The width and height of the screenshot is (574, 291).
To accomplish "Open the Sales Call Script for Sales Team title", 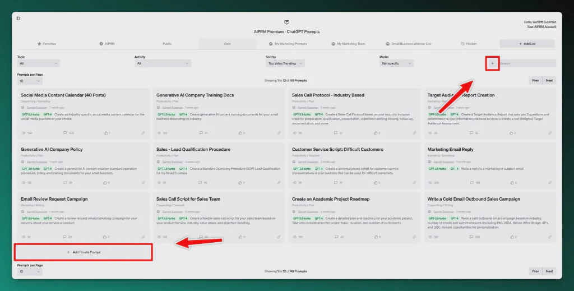I will coord(188,199).
